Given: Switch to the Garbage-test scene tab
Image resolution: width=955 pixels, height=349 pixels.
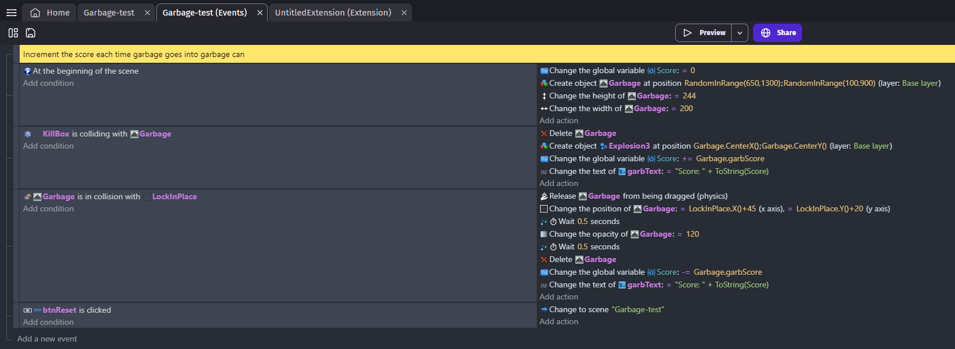Looking at the screenshot, I should pos(109,13).
